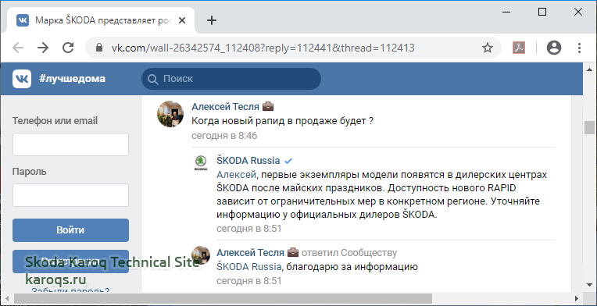Open the Chrome profile avatar icon
Image resolution: width=597 pixels, height=306 pixels.
[x=554, y=48]
